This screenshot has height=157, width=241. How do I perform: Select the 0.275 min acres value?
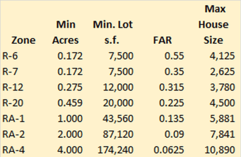tap(70, 87)
